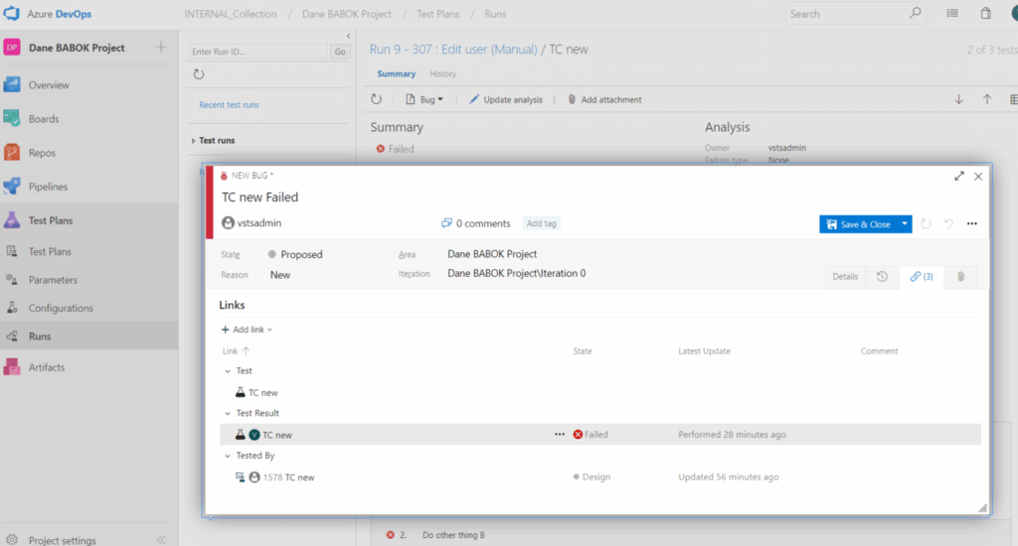Click the Enter Run ID input field

coord(258,52)
